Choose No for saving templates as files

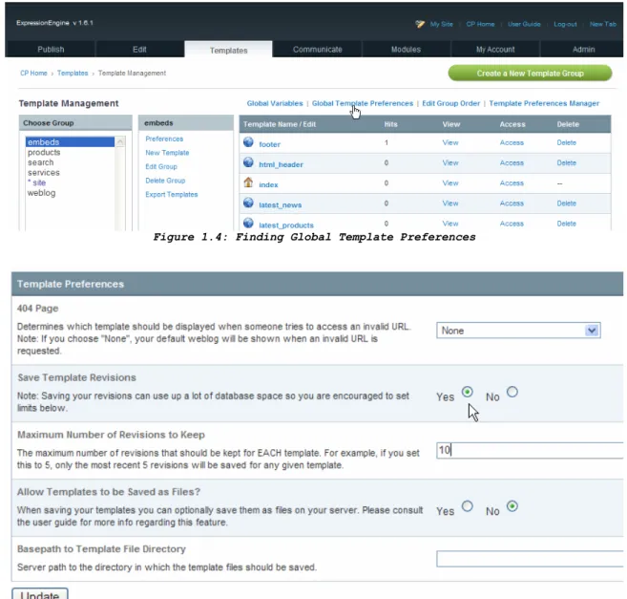click(512, 506)
